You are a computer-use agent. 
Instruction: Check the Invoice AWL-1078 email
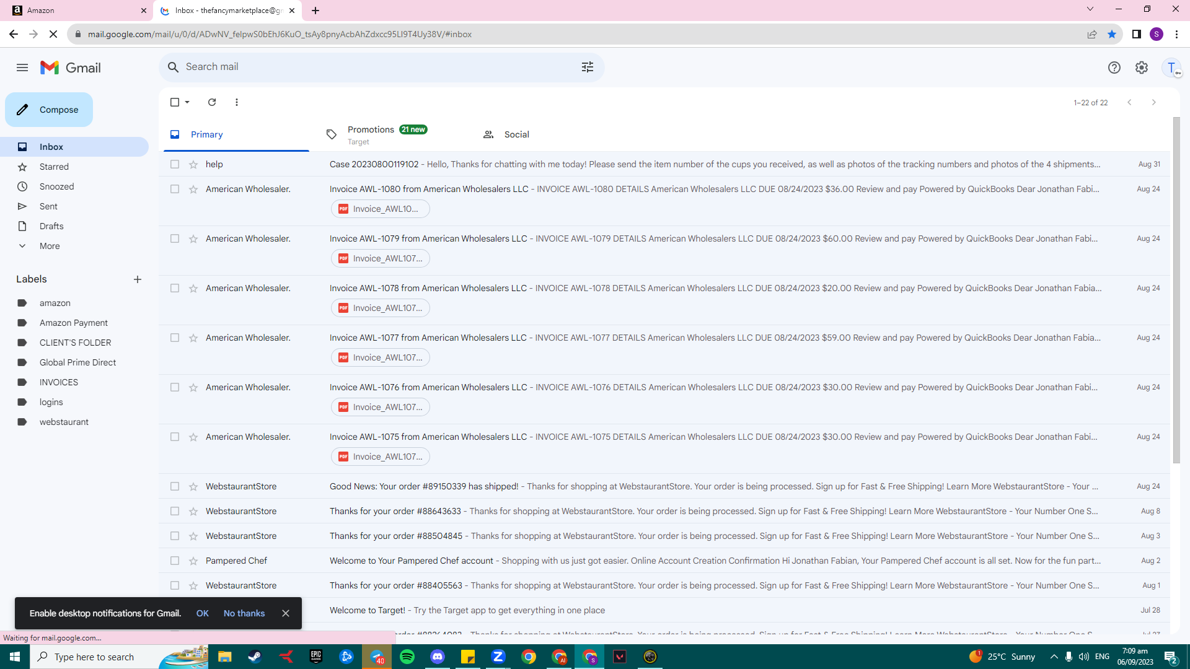pyautogui.click(x=175, y=288)
